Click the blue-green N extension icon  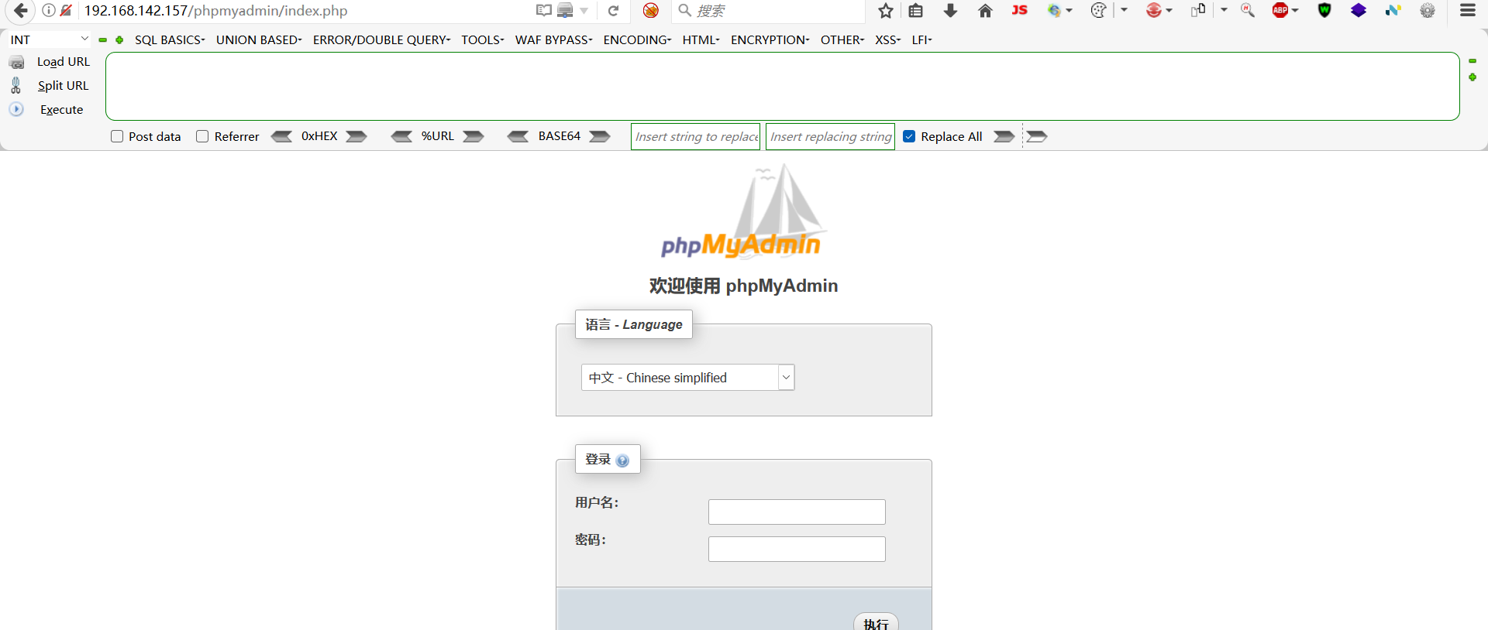pyautogui.click(x=1393, y=10)
